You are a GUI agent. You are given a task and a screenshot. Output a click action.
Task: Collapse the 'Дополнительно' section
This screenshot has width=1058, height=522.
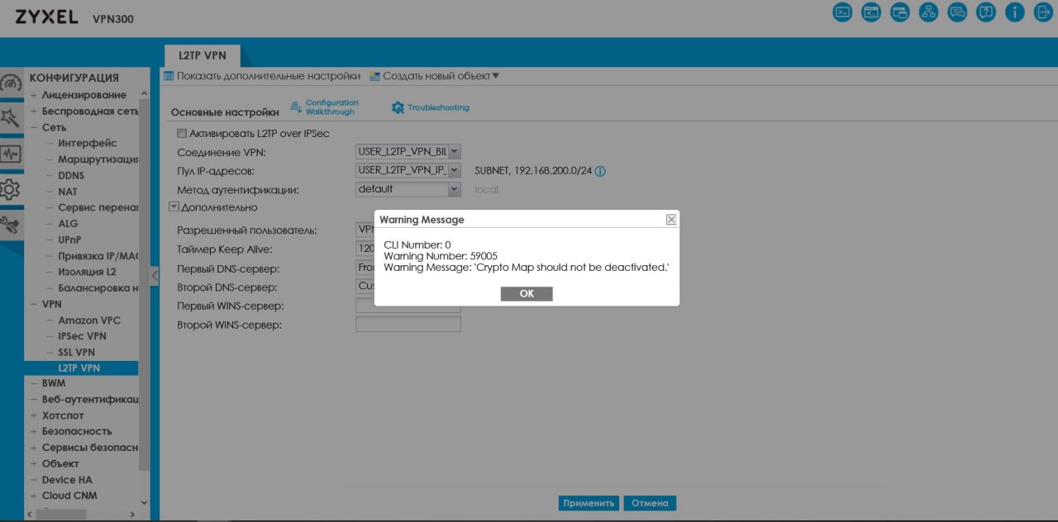click(174, 207)
